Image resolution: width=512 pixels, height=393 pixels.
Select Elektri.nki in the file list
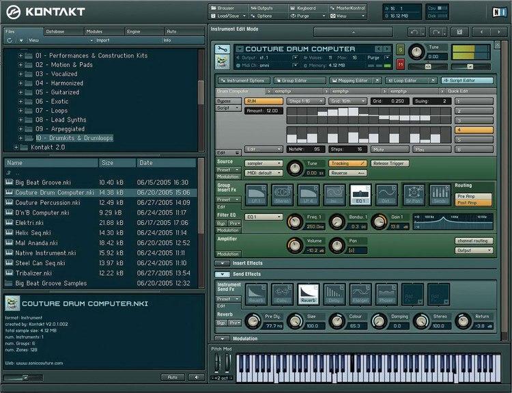29,223
